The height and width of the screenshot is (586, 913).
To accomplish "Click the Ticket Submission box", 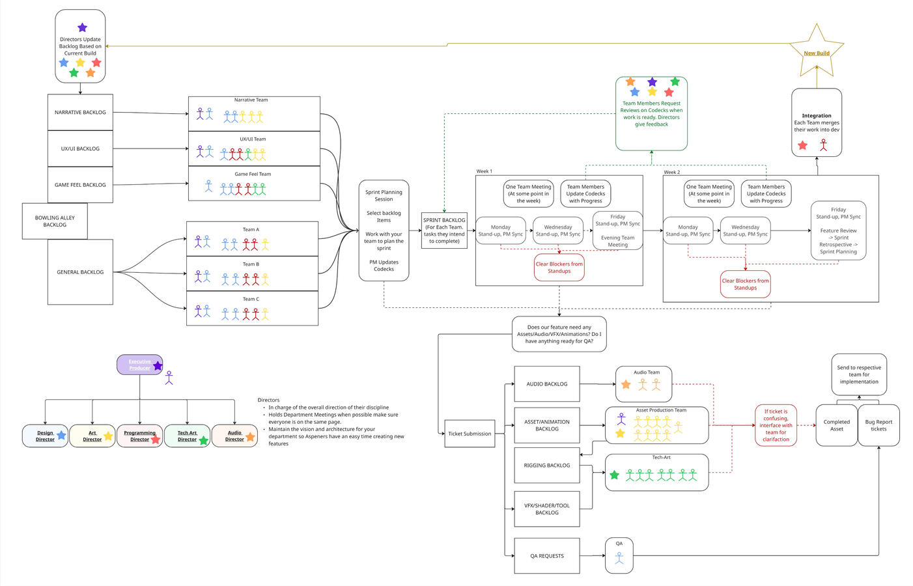I will pos(470,434).
